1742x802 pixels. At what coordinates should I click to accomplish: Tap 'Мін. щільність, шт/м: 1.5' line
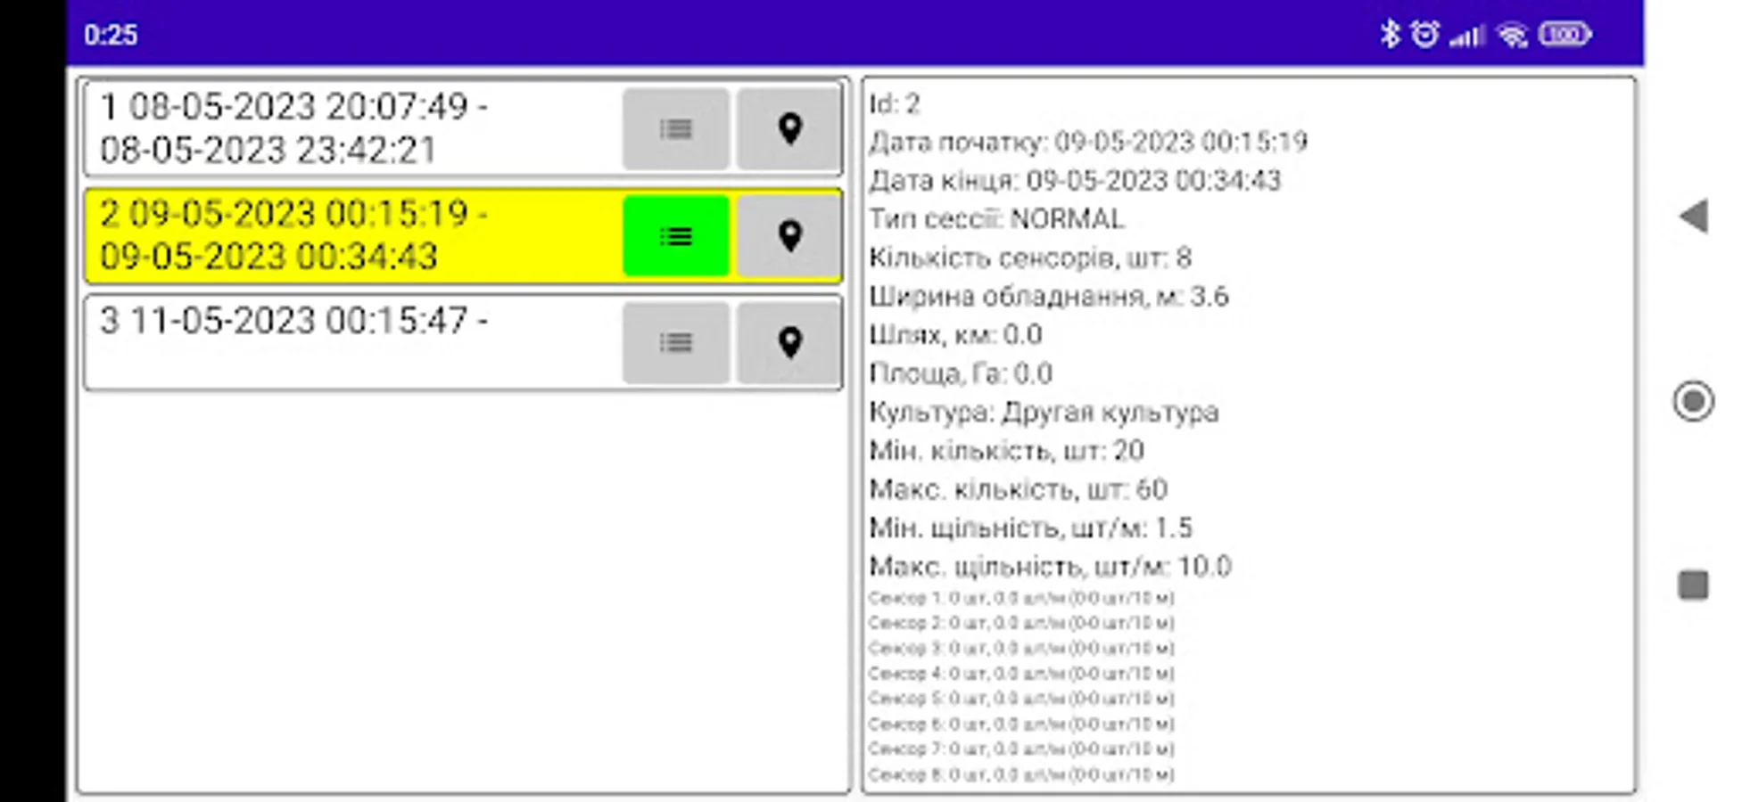pyautogui.click(x=1030, y=528)
